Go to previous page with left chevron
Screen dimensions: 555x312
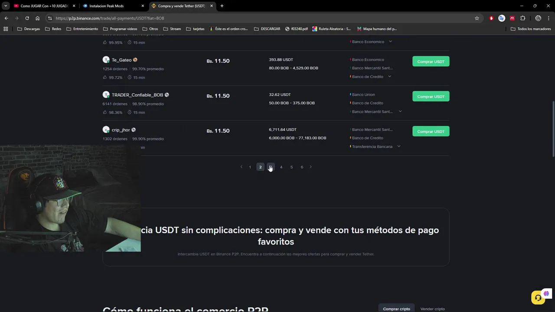[242, 167]
